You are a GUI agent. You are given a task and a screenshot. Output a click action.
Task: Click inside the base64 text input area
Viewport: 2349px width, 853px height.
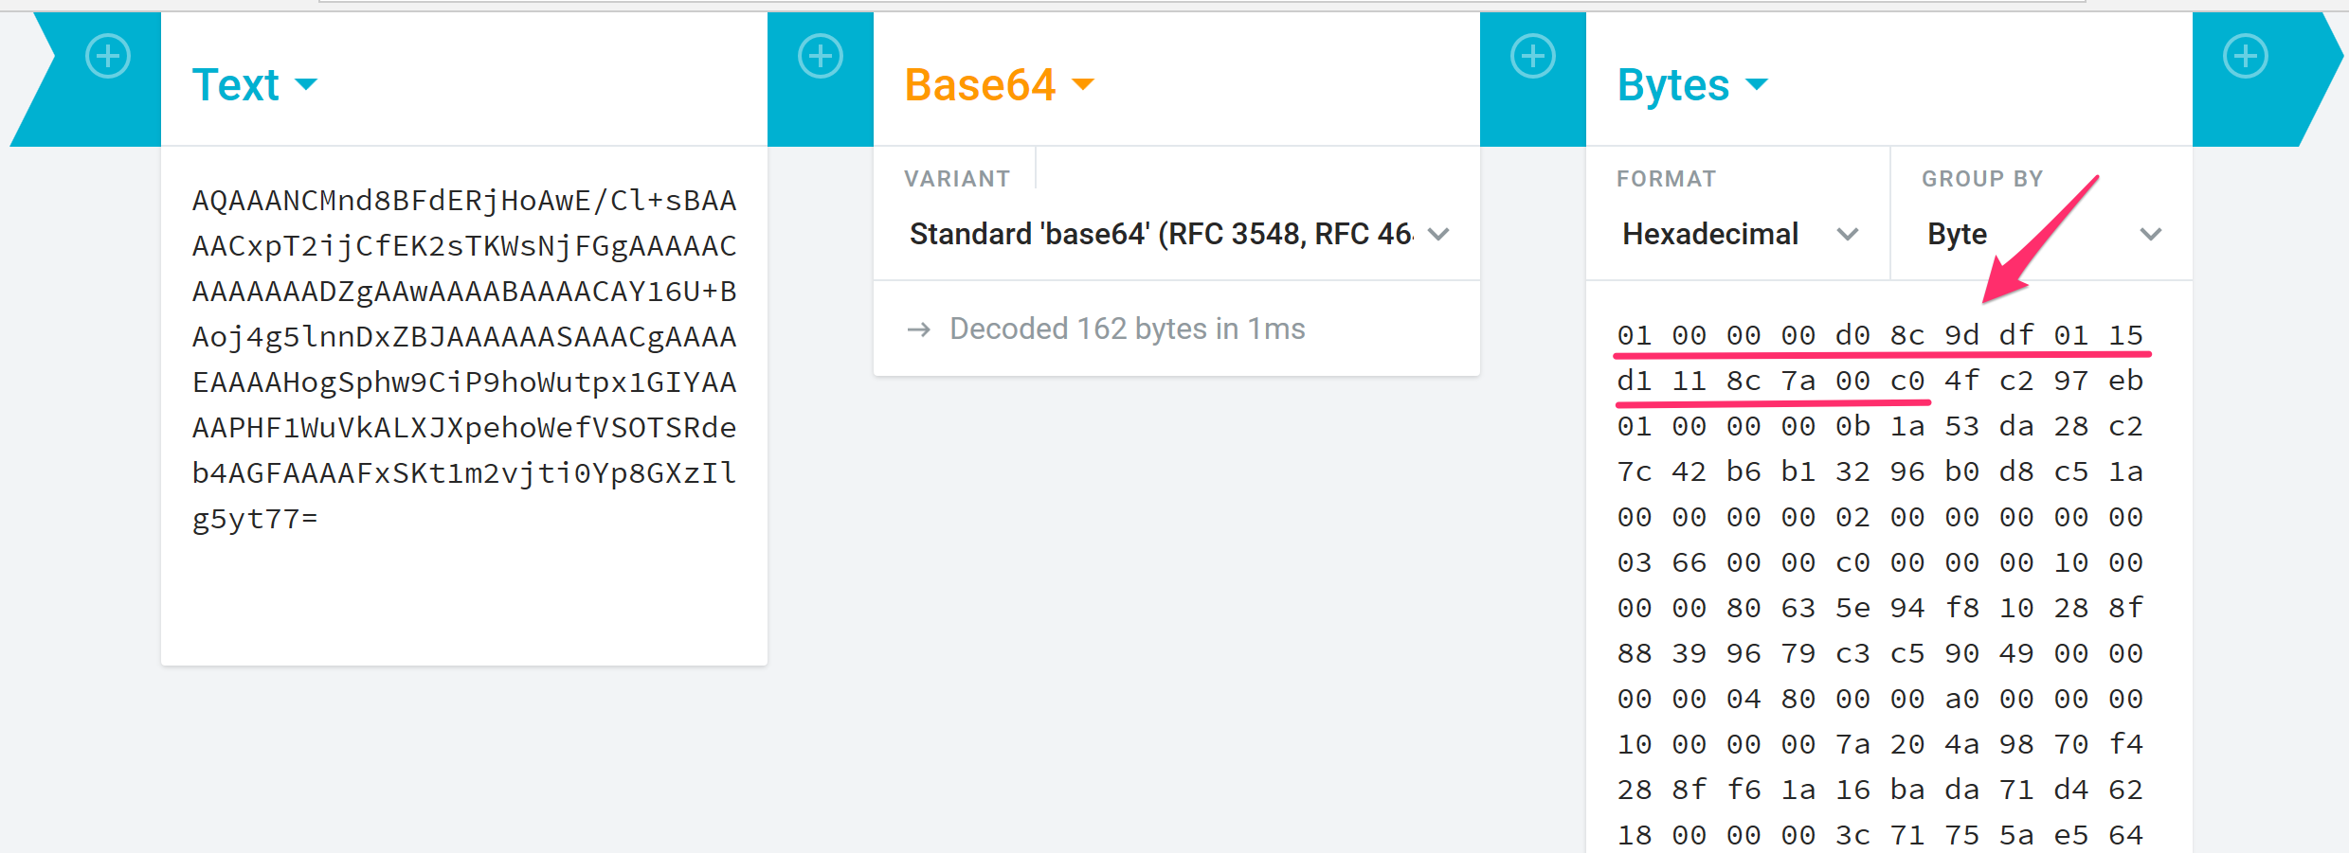[463, 379]
